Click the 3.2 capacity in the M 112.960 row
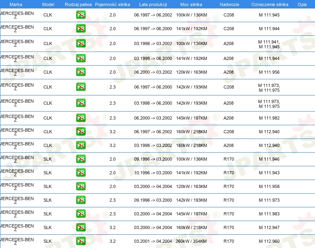This screenshot has width=315, height=248. (112, 241)
